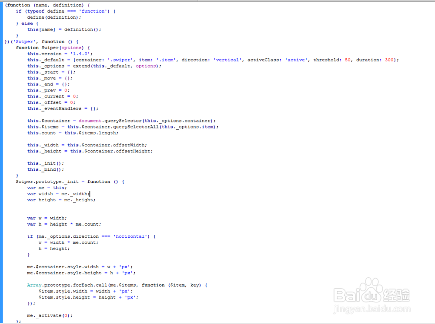Click 'var width = me._width;' line

tap(58, 194)
